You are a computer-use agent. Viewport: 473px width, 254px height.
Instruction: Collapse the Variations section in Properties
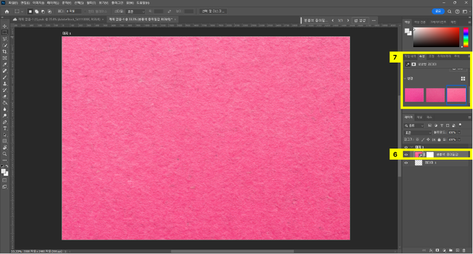(x=405, y=79)
